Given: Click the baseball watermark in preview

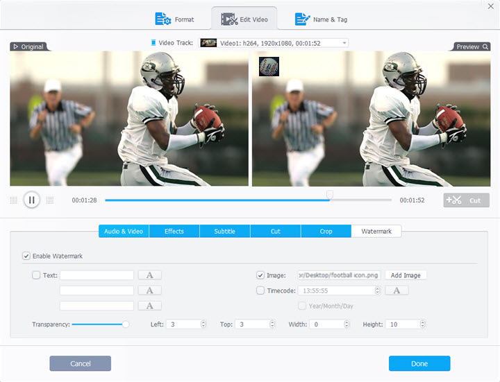Looking at the screenshot, I should pos(269,67).
